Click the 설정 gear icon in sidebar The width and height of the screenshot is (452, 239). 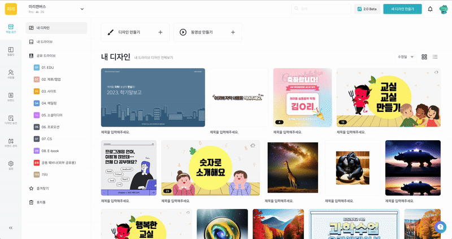pos(11,165)
